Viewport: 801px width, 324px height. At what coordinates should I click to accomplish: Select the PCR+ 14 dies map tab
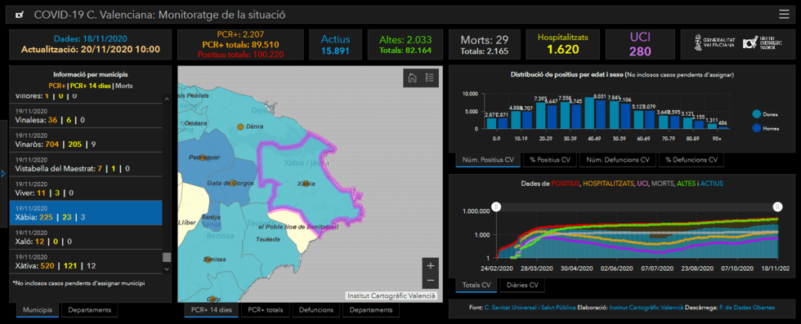click(x=212, y=309)
